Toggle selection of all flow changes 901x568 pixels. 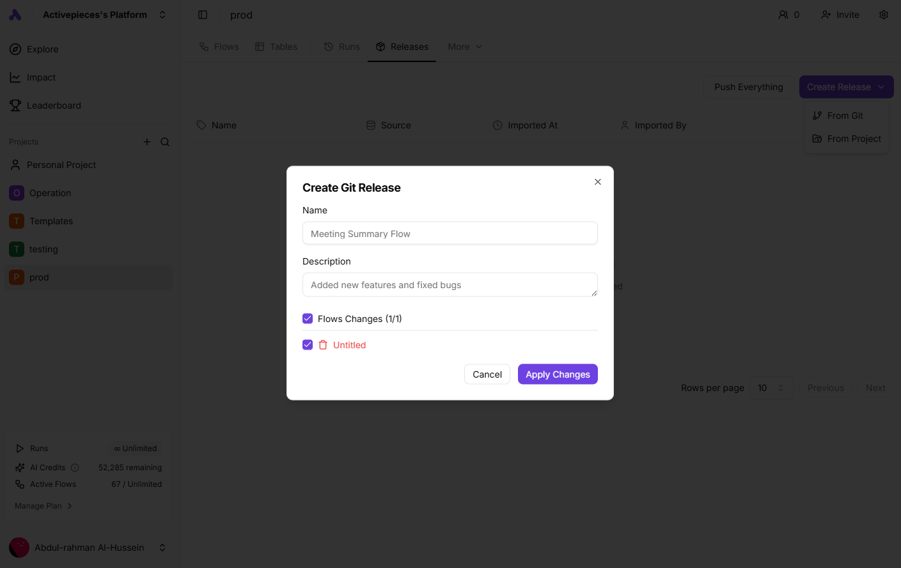tap(308, 318)
